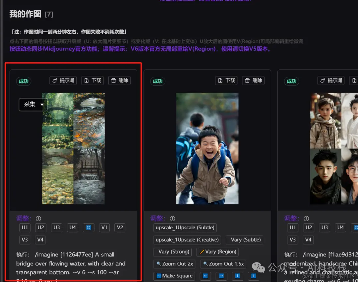Click the pan up arrow icon

tap(237, 276)
